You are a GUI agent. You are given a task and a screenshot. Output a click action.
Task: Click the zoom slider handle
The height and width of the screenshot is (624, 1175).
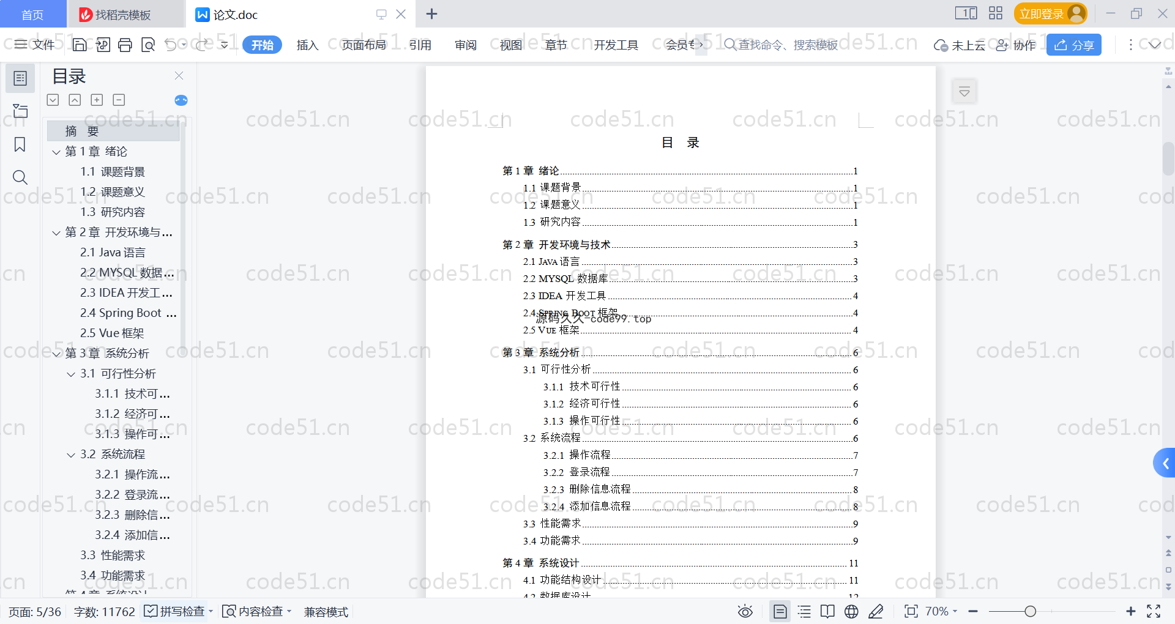[x=1031, y=611]
